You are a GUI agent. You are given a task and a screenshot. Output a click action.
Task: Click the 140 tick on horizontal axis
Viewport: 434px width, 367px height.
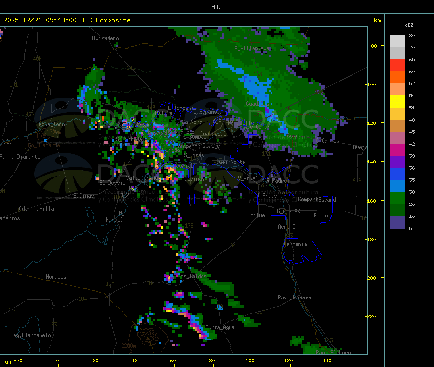click(x=327, y=360)
